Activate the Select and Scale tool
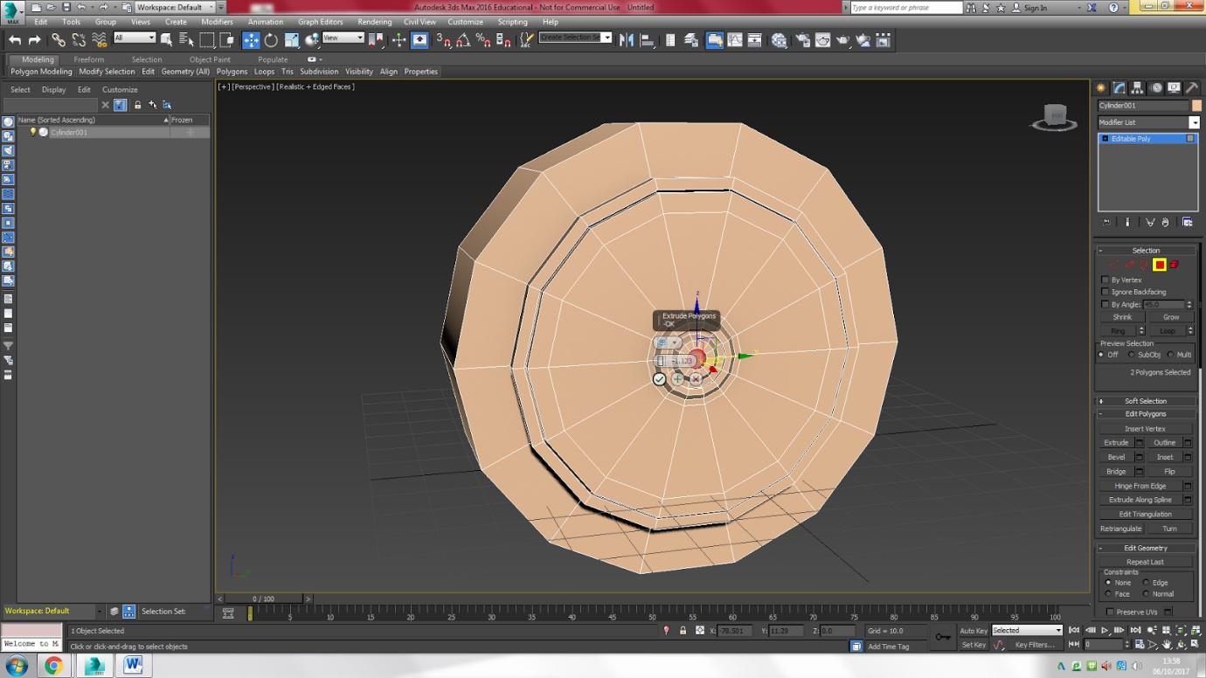Screen dimensions: 1206x678 tap(292, 40)
